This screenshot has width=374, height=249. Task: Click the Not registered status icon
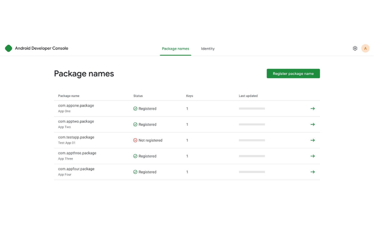135,140
